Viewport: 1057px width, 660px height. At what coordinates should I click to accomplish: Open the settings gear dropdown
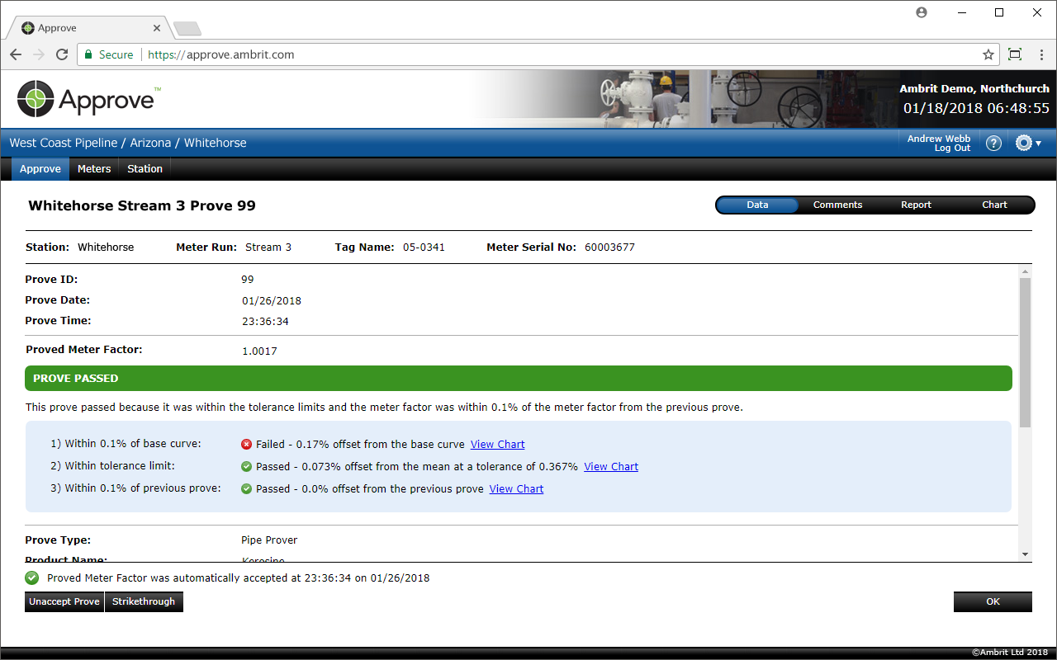[x=1028, y=143]
